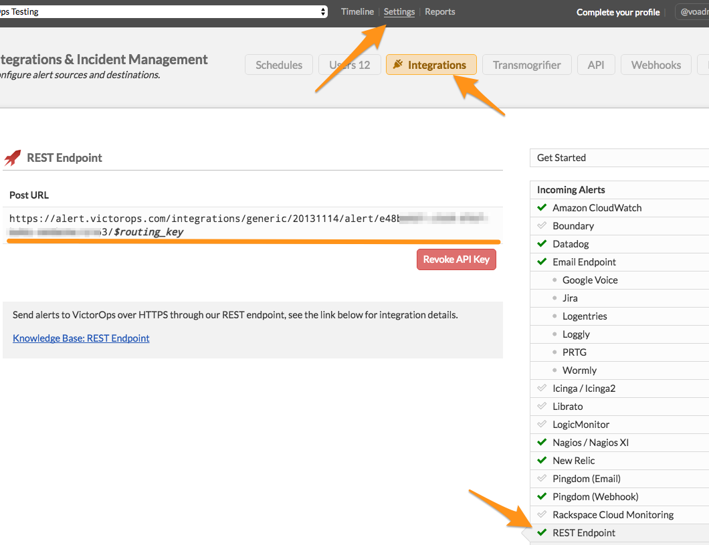Open PRTG sub-item

click(x=619, y=352)
